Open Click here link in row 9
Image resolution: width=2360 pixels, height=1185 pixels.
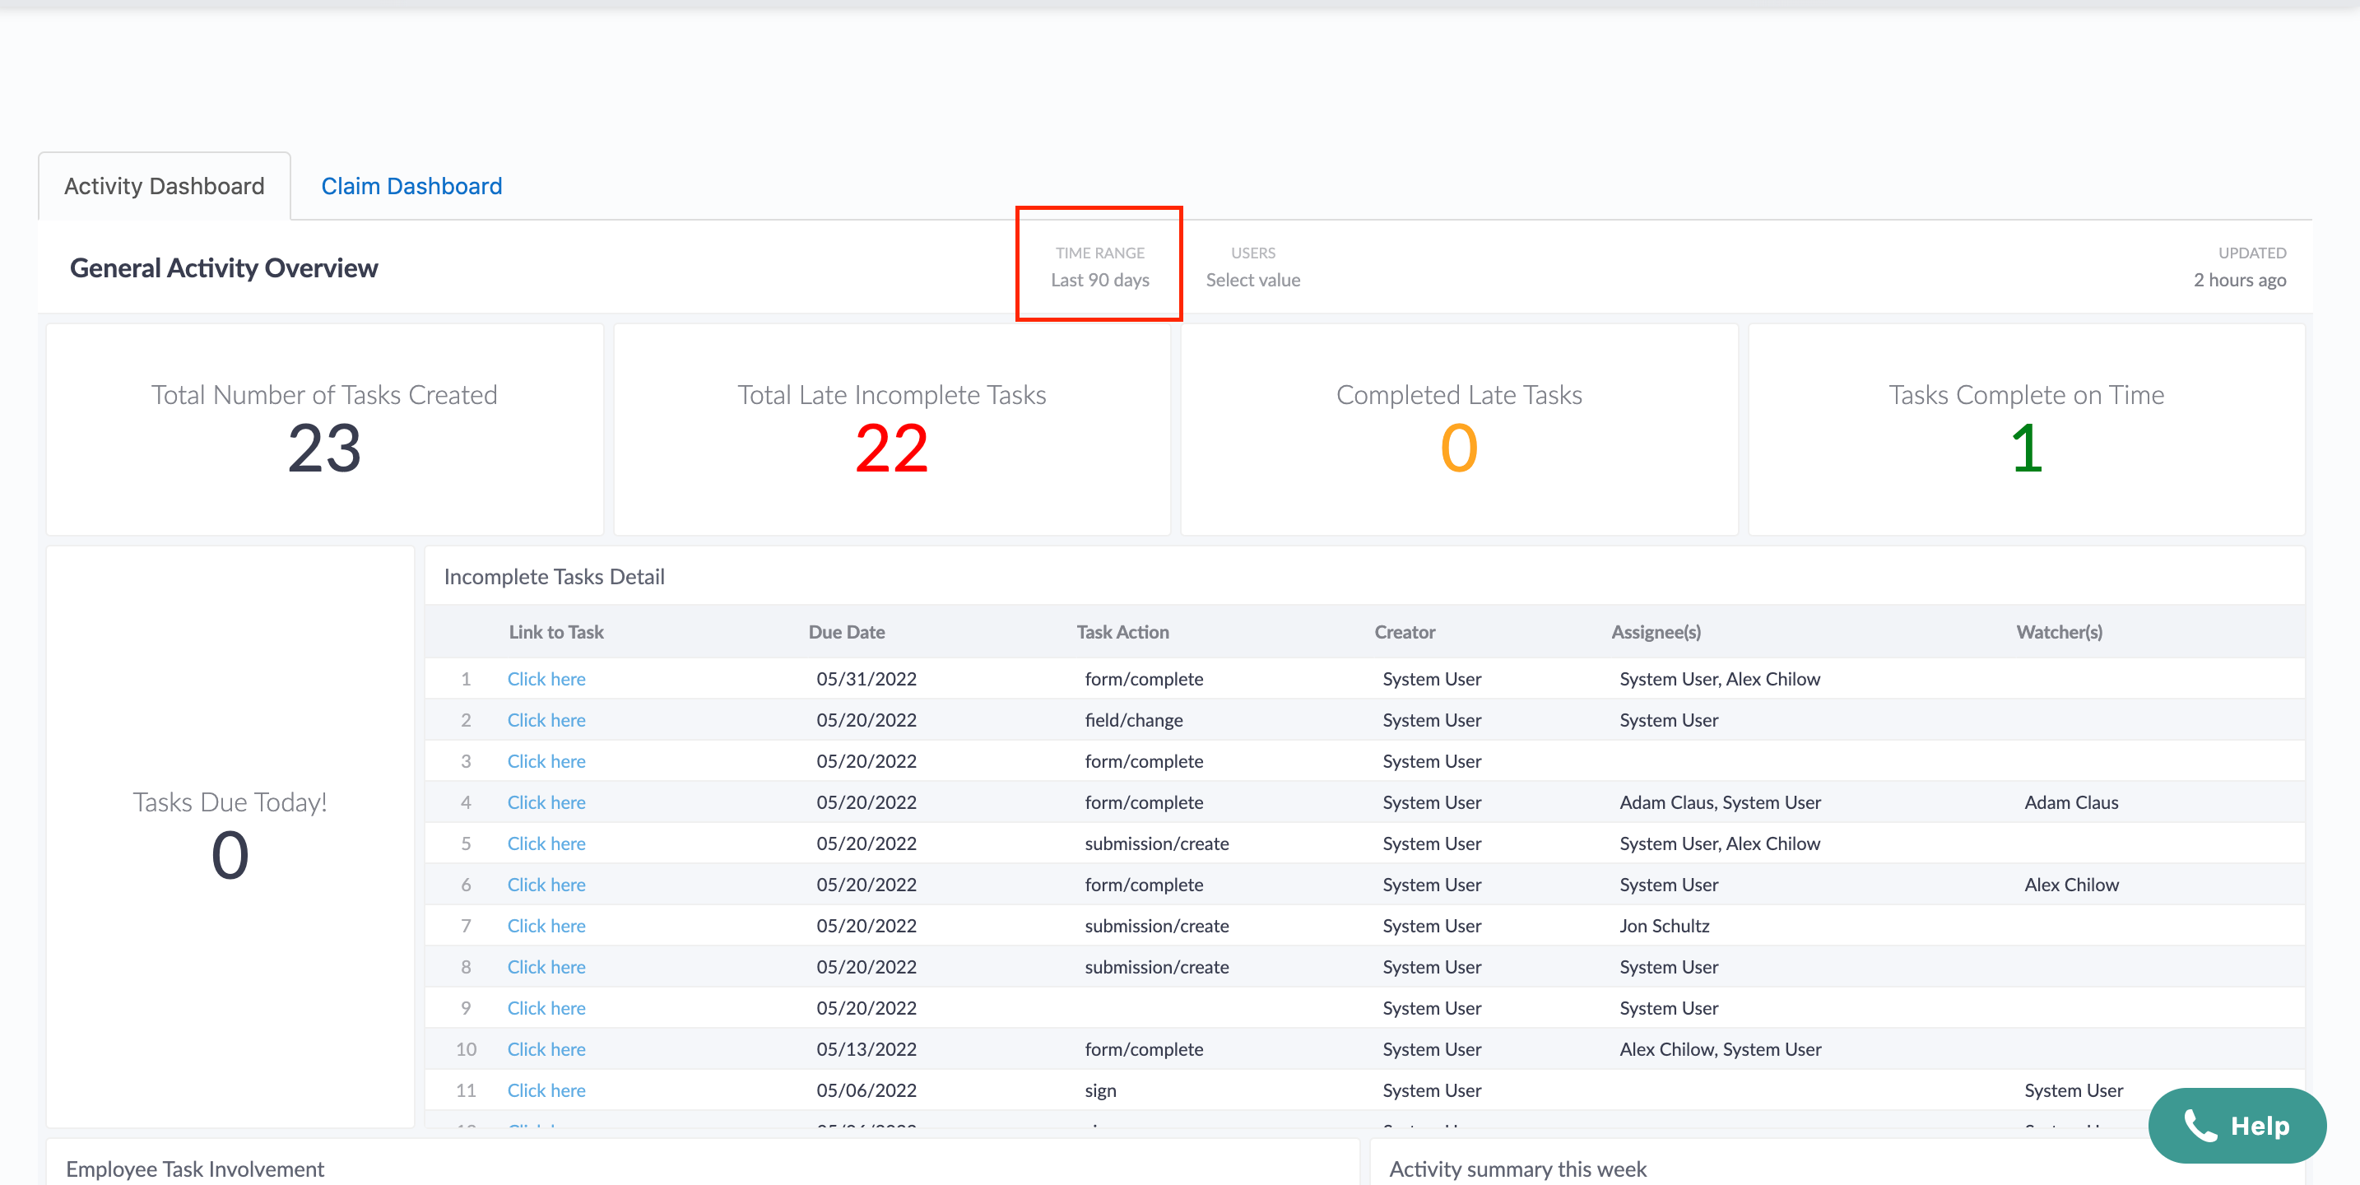(x=546, y=1009)
